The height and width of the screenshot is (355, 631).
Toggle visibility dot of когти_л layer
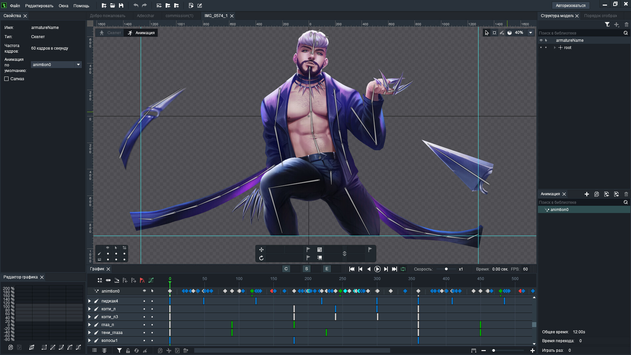click(144, 309)
